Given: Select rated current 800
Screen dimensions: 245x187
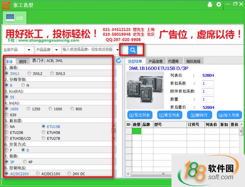Looking at the screenshot, I should click(x=72, y=109).
